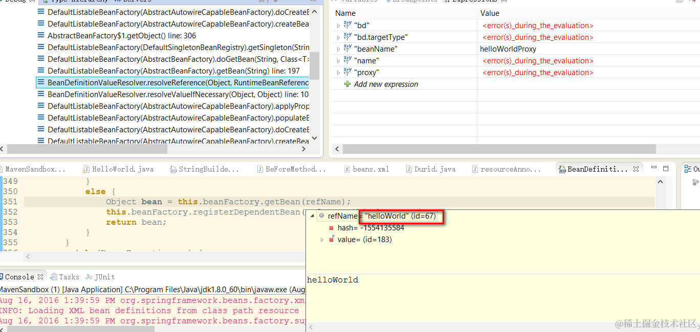Click the Tasks view icon in bottom panel

pyautogui.click(x=53, y=277)
